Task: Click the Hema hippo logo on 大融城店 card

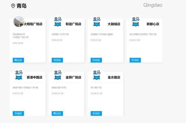Action: click(x=96, y=22)
